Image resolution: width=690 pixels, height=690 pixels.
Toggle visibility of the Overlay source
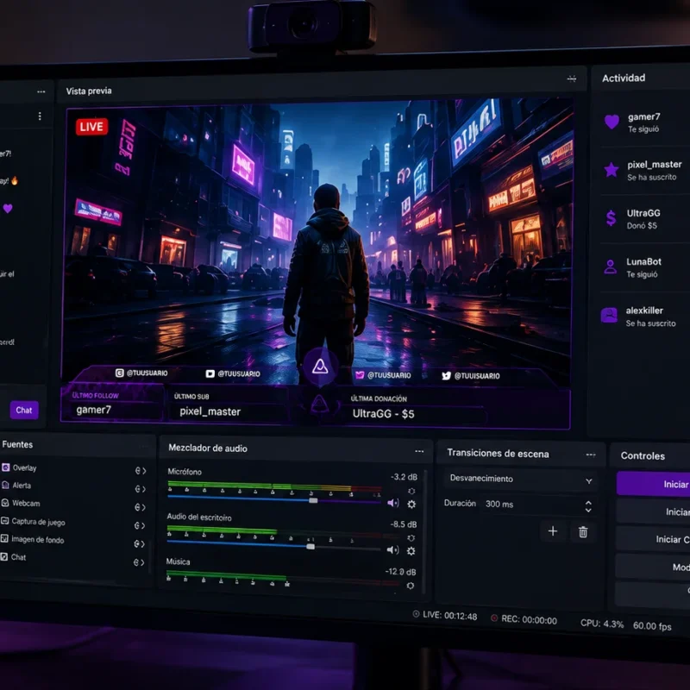[138, 471]
